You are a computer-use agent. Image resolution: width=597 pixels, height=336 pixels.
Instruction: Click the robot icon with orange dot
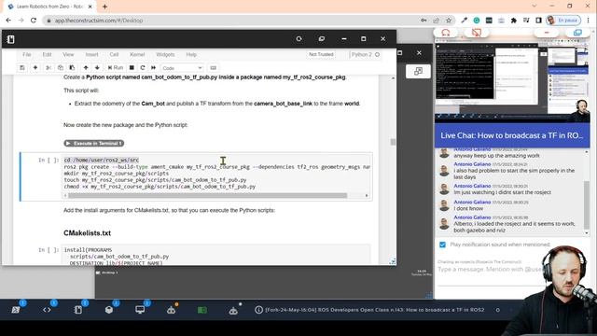(x=172, y=310)
